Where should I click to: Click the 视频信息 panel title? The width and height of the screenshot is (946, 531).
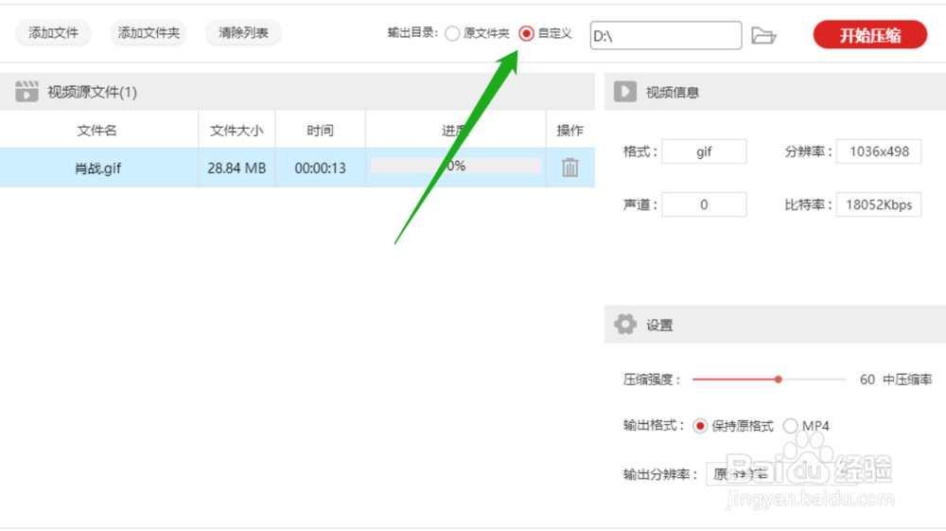(x=672, y=93)
